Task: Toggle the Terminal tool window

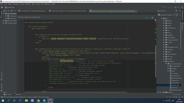Action: coord(17,94)
